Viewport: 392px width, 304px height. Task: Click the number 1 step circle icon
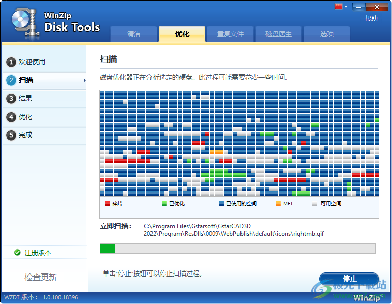(x=11, y=62)
